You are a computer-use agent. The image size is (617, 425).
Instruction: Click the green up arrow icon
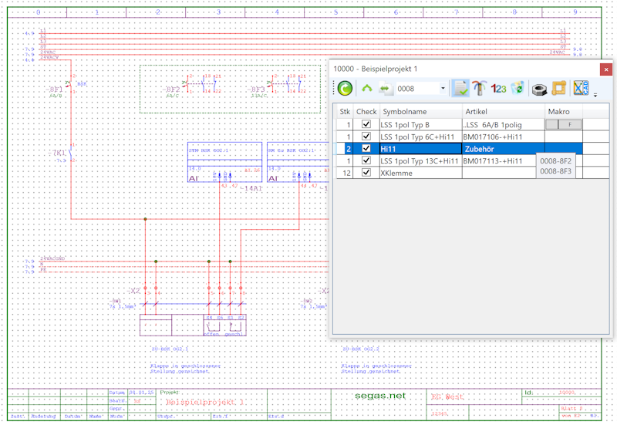point(367,88)
